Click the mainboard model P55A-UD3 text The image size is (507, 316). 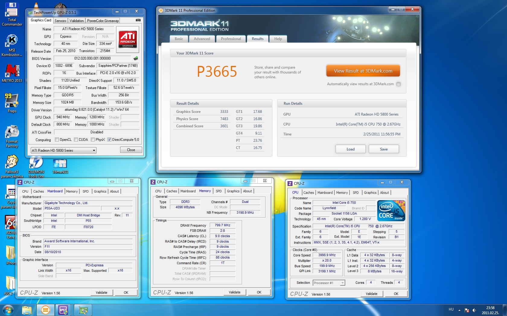tap(52, 208)
